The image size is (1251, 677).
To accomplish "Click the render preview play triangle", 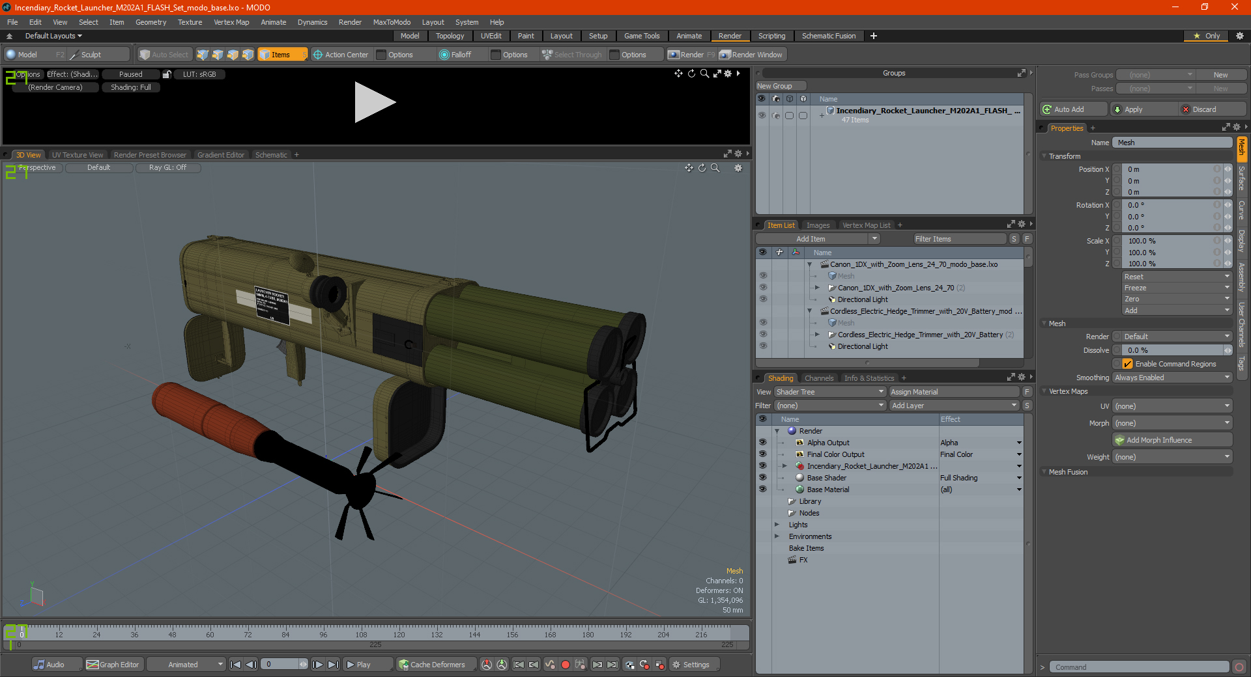I will pyautogui.click(x=374, y=102).
